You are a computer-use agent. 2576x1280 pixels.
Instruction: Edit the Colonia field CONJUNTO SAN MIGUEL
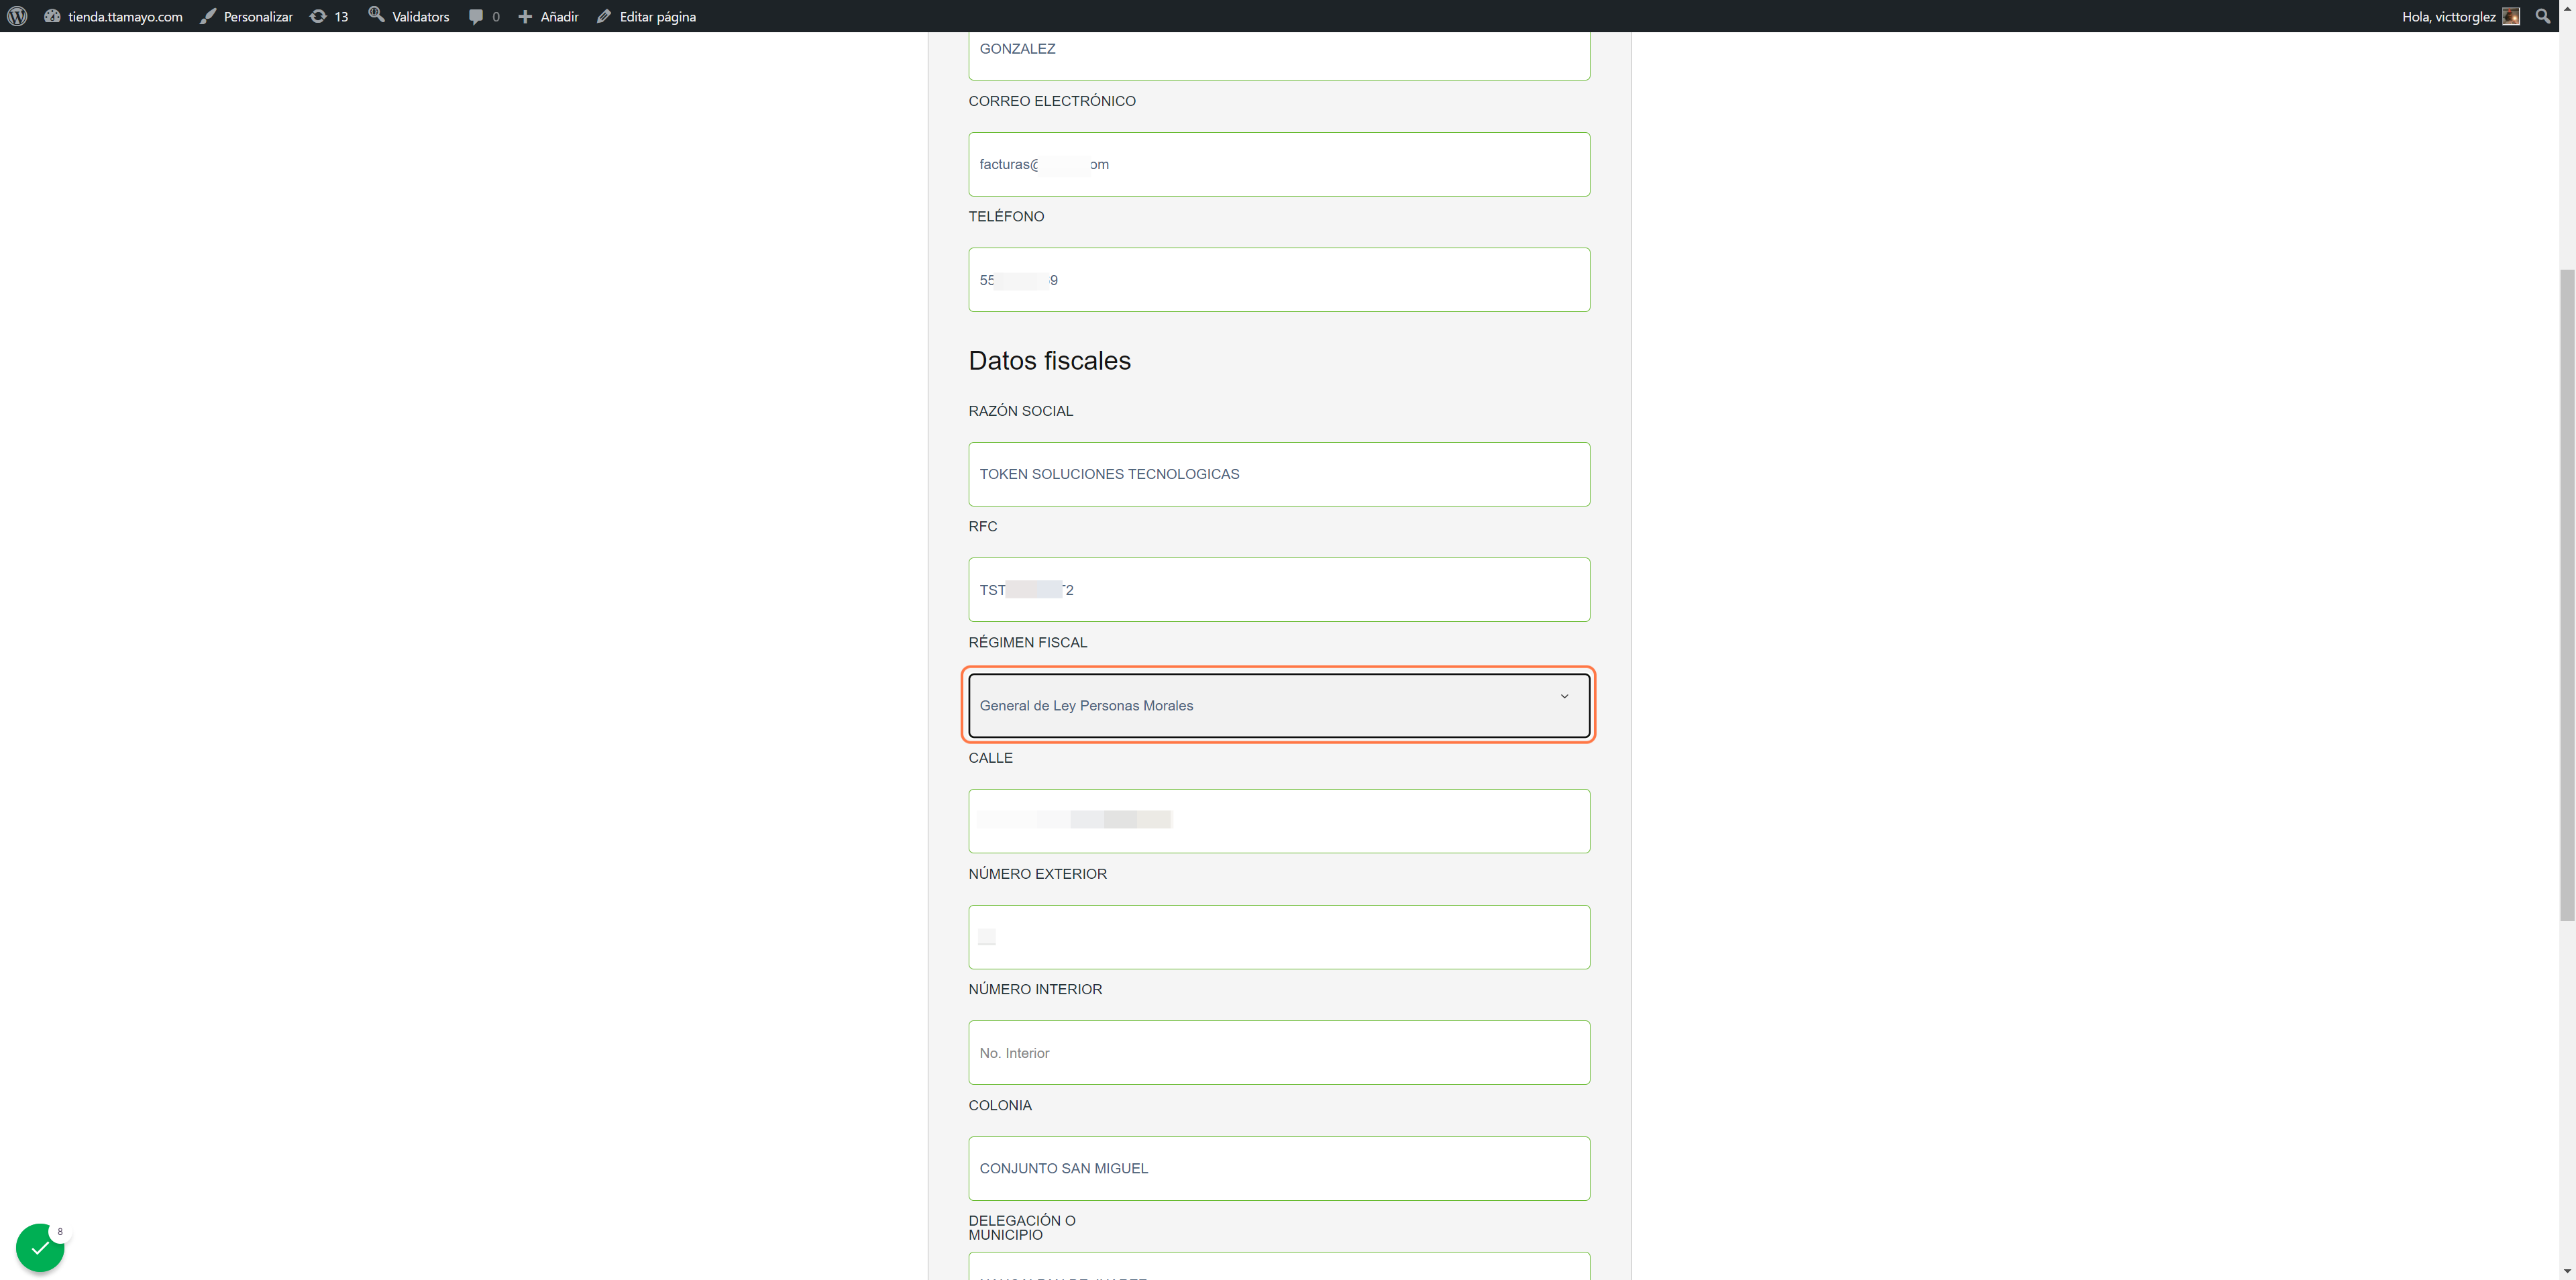point(1279,1168)
